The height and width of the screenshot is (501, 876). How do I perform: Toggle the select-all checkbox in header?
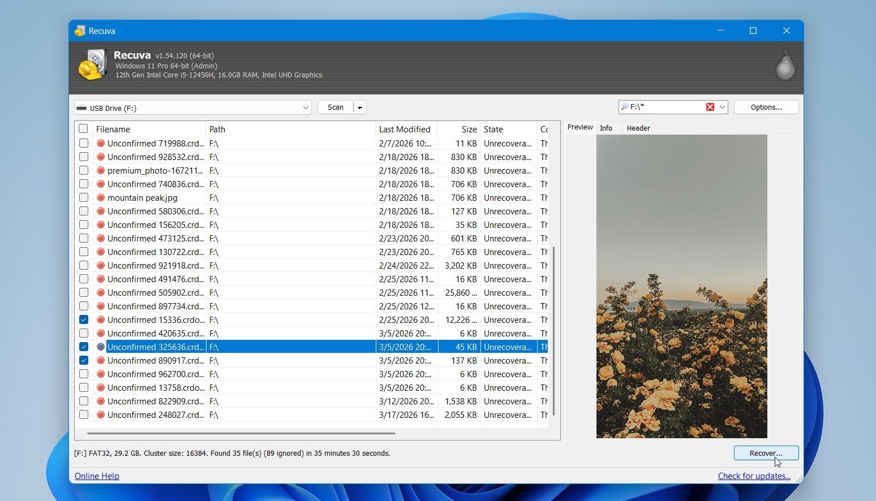coord(83,128)
